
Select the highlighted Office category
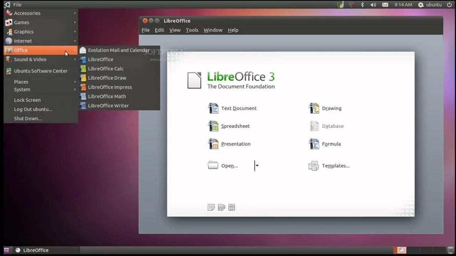(41, 50)
